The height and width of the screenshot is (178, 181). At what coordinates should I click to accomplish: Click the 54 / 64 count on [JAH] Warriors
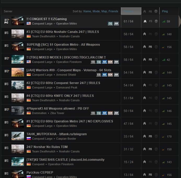[129, 73]
